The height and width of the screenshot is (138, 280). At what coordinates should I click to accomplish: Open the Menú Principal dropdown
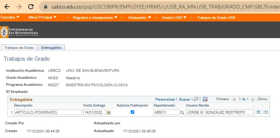(x=42, y=17)
